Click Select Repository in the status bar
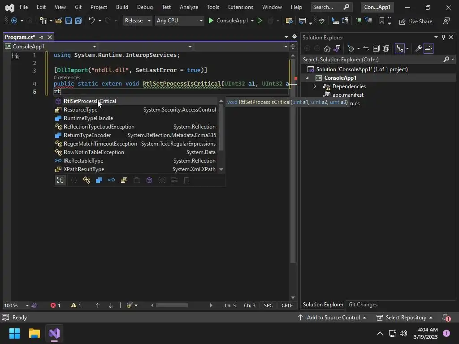459x344 pixels. [x=404, y=318]
